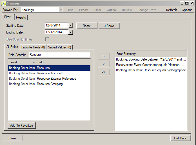The width and height of the screenshot is (196, 145).
Task: Open the Browse For Bookings dropdown
Action: tap(61, 10)
